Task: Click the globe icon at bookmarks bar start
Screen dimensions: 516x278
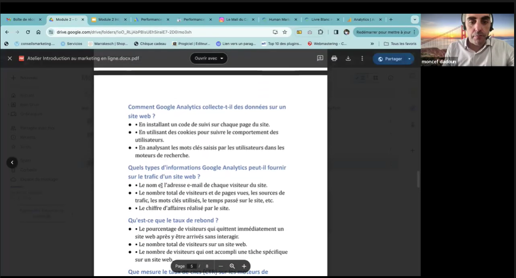Action: coord(6,44)
